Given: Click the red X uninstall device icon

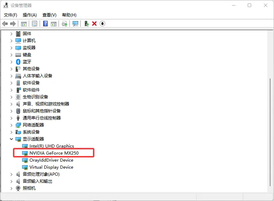Looking at the screenshot, I should tap(94, 24).
